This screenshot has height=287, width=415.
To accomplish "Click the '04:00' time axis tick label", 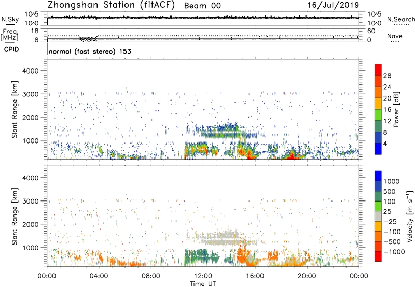I will pos(99,276).
